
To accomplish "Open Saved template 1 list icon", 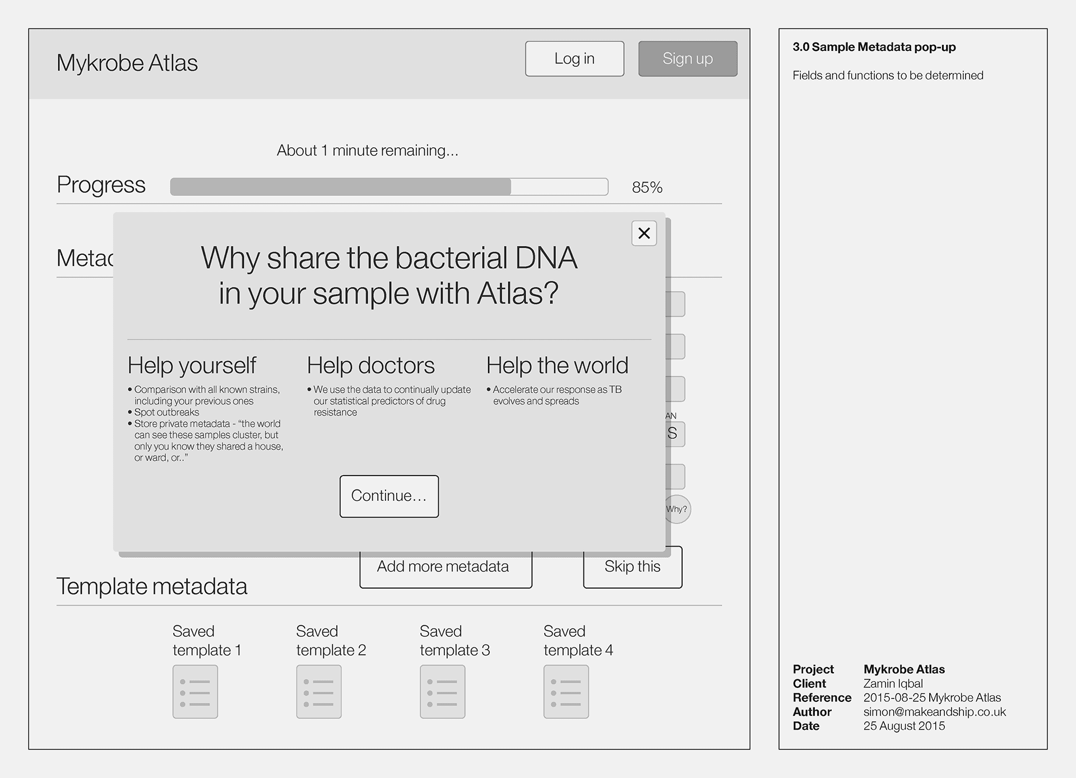I will [x=195, y=692].
